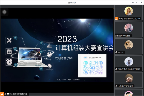Viewport: 144px width, 96px height.
Task: Click the cat avatar of 大数据2202杨泽宇
Action: 129,79
